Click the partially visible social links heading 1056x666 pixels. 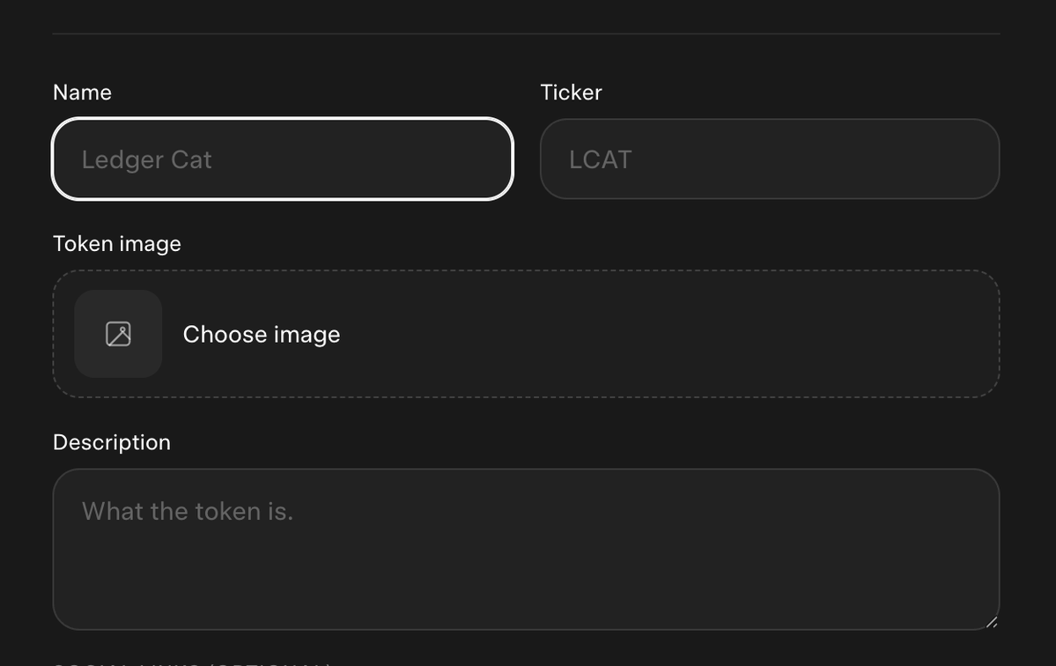[x=192, y=663]
